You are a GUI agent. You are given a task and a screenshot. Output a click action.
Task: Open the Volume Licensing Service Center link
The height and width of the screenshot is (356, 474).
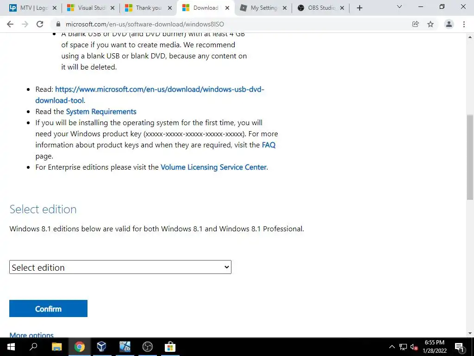click(x=213, y=167)
